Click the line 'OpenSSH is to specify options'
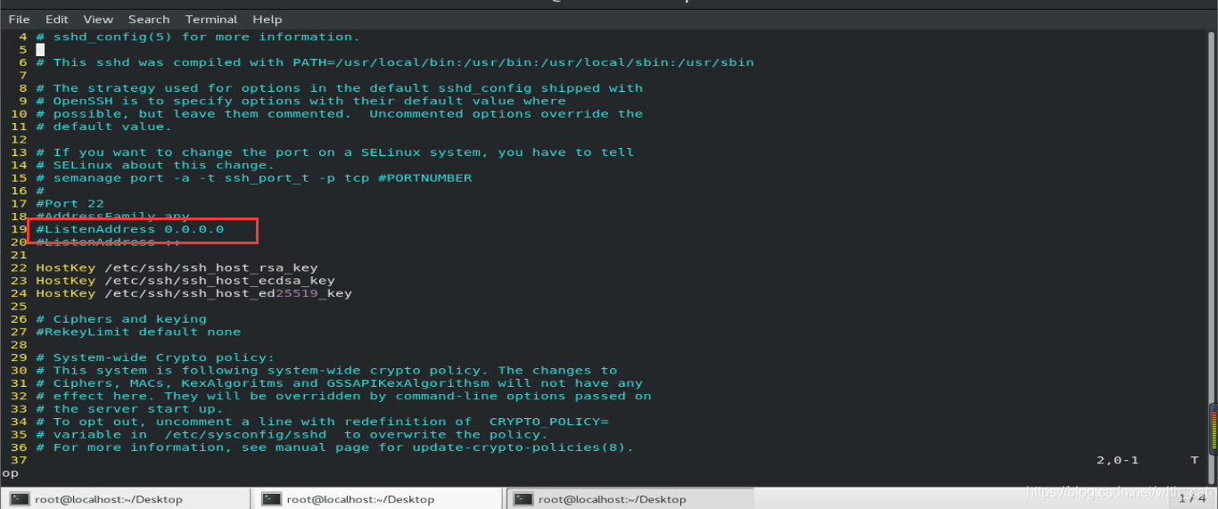Screen dimensions: 1218x509 (300, 101)
